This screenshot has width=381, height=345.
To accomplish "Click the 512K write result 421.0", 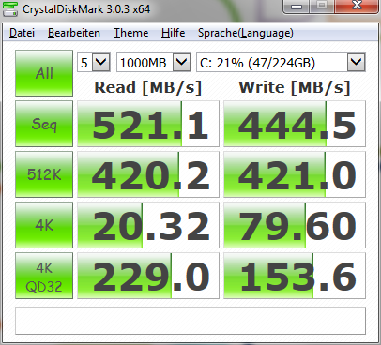I will pyautogui.click(x=295, y=174).
